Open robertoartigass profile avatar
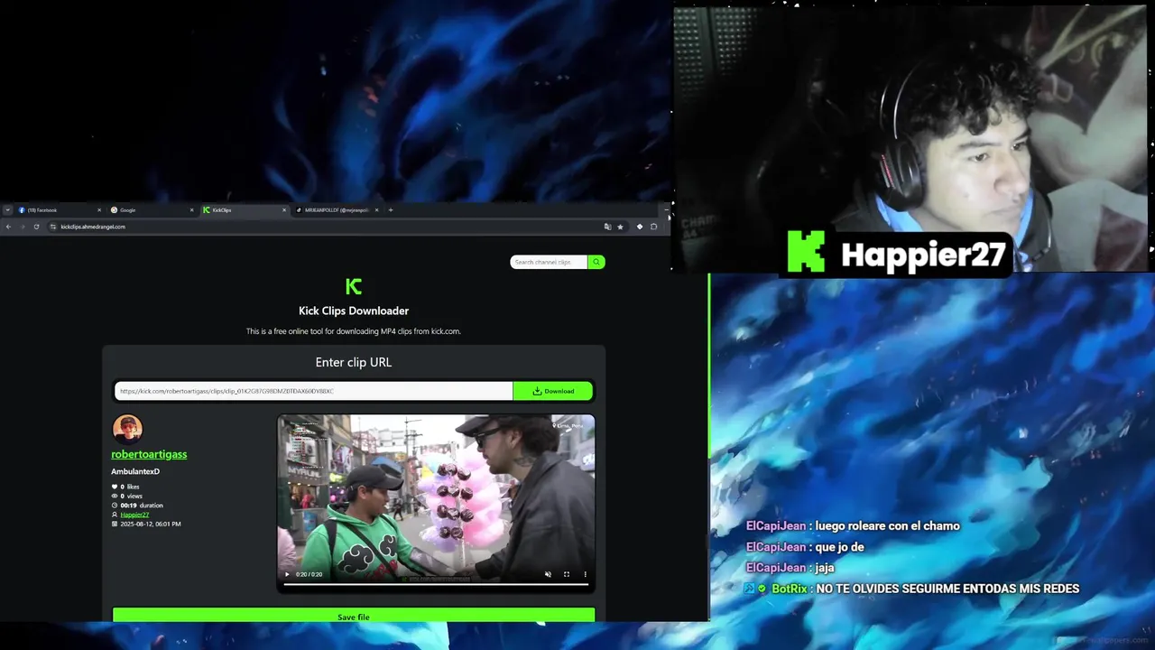 coord(127,429)
